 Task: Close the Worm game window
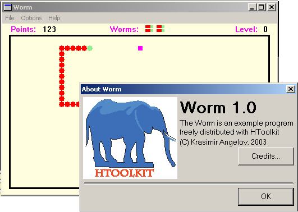click(x=272, y=7)
